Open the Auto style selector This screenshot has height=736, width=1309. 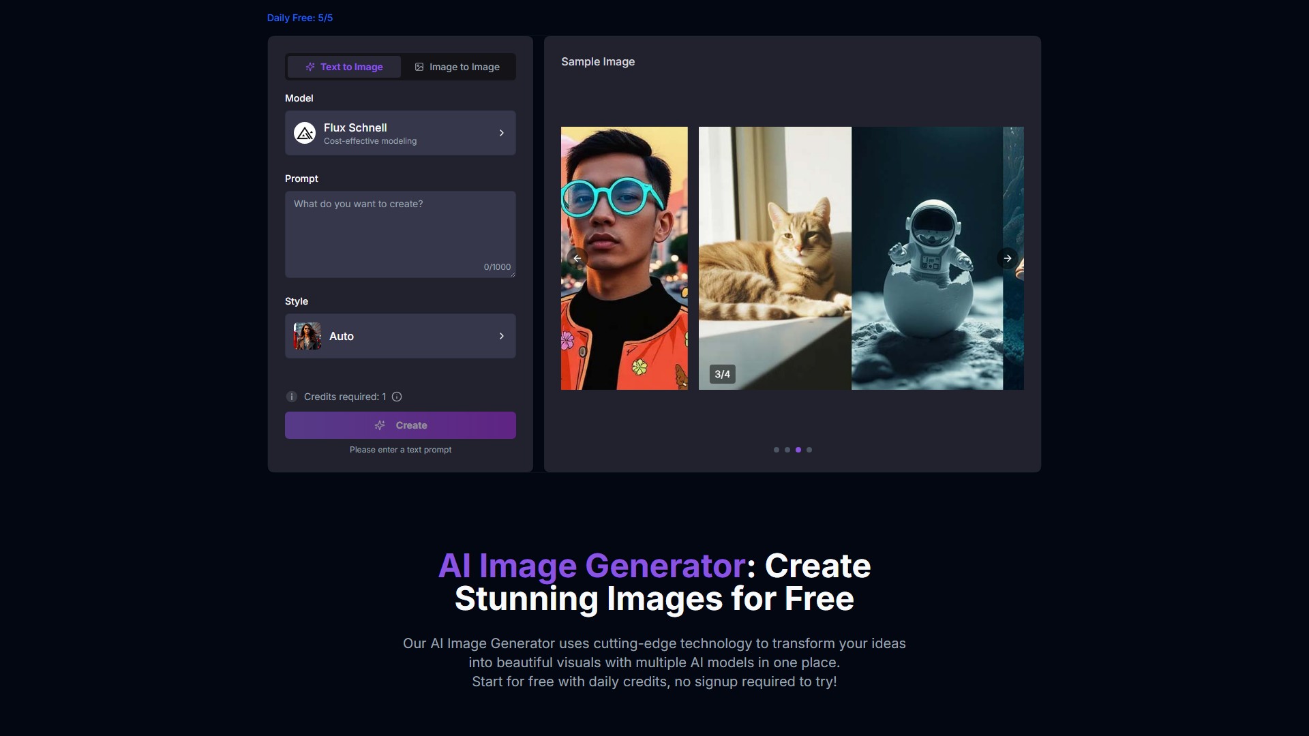pos(400,336)
